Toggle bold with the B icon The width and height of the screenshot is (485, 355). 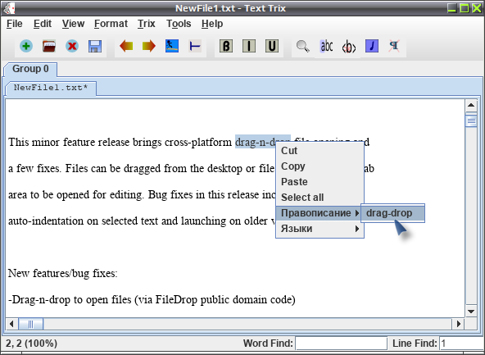point(226,46)
